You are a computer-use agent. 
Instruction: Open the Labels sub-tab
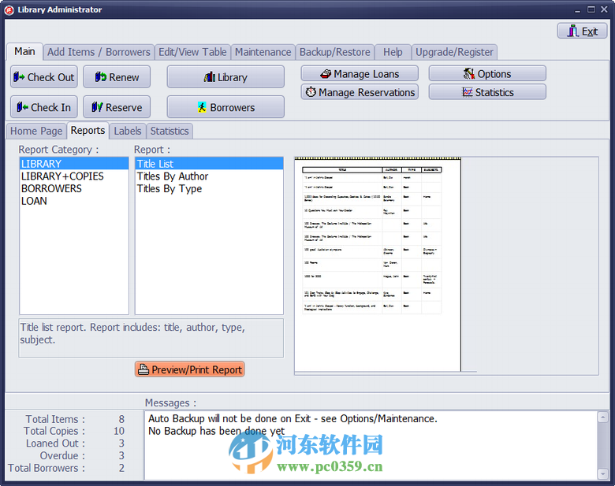[128, 131]
